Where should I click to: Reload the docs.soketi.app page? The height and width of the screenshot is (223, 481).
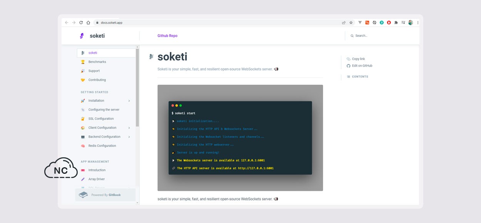pos(81,23)
